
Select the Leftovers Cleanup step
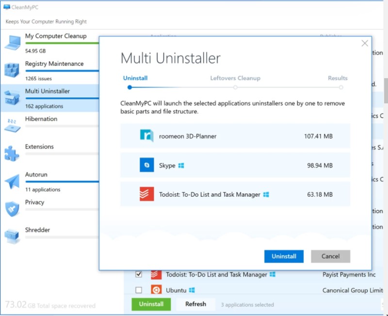(x=235, y=78)
